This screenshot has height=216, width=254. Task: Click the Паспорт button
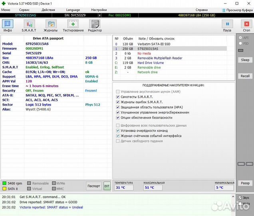point(94,186)
